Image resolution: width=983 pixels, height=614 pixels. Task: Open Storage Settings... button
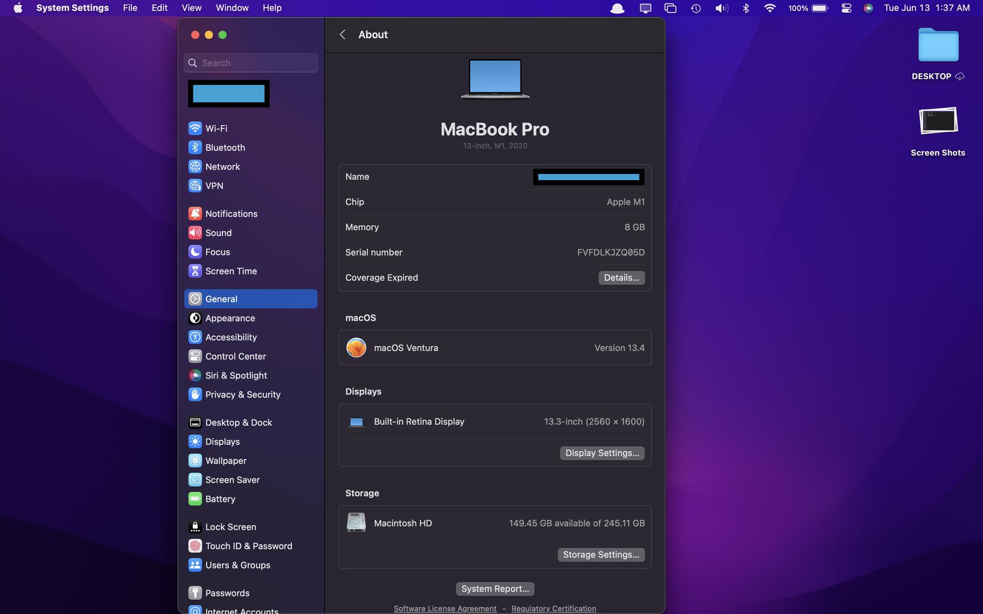coord(601,555)
